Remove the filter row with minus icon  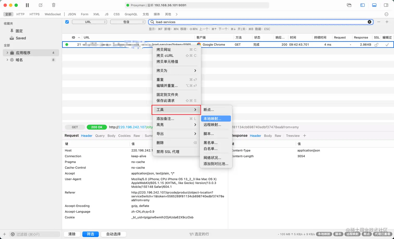coord(379,22)
